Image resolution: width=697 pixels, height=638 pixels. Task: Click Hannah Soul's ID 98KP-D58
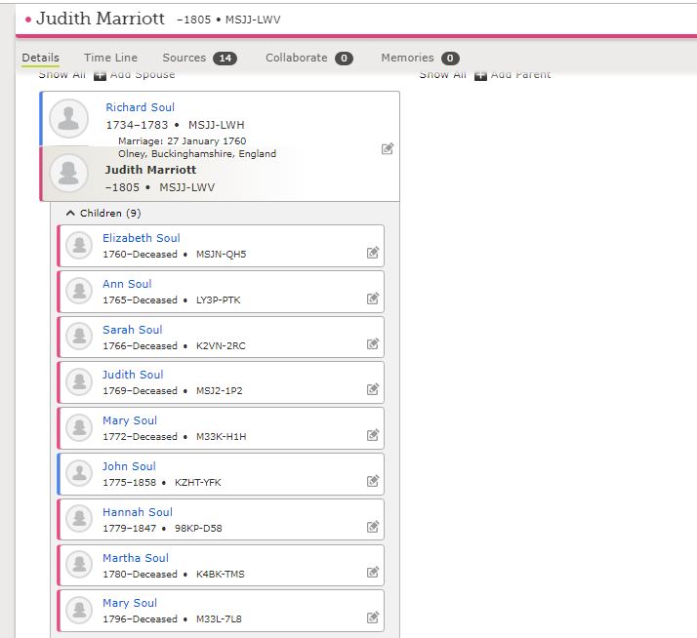tap(198, 528)
